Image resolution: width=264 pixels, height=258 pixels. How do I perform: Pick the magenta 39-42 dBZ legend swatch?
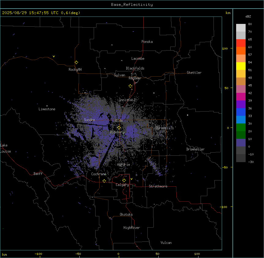241,97
